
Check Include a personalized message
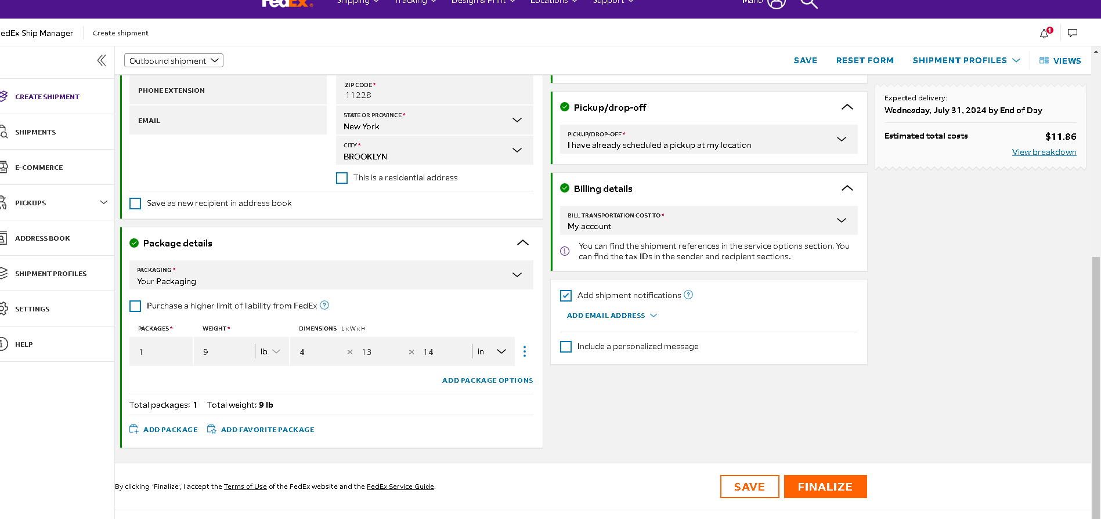[x=566, y=347]
